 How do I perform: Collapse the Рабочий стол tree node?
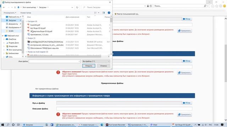coord(2,36)
